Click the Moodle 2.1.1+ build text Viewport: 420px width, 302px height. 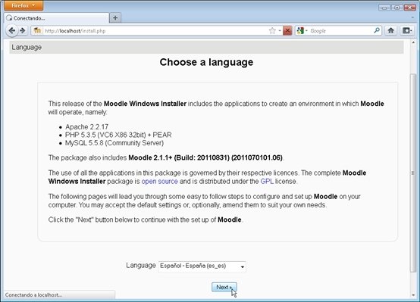pyautogui.click(x=205, y=158)
